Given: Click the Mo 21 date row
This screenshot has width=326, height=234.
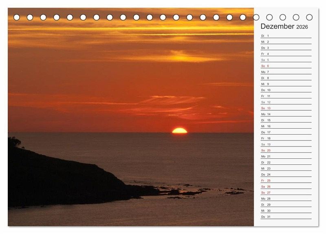Looking at the screenshot, I should (285, 156).
